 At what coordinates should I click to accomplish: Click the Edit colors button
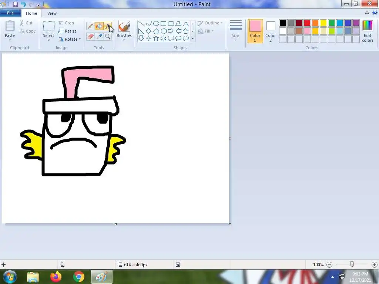pyautogui.click(x=368, y=31)
